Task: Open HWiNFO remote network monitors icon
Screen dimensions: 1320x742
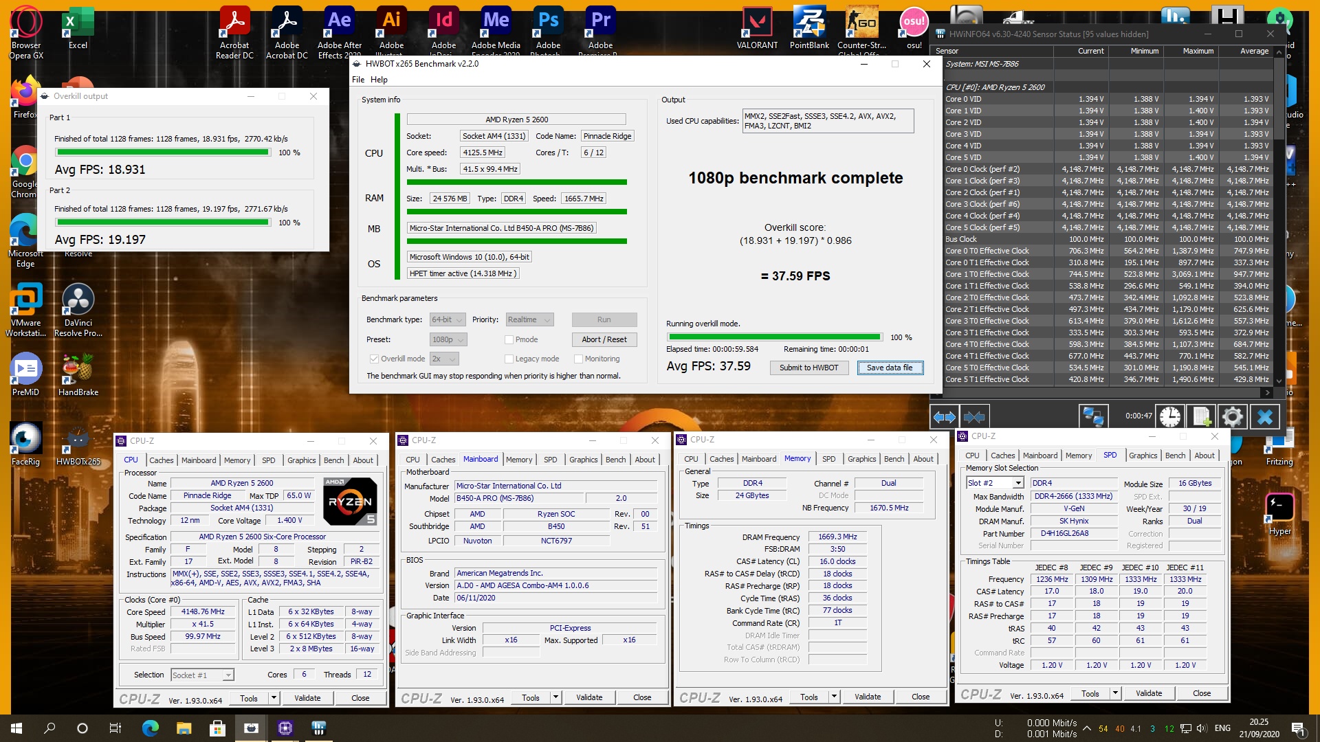Action: [x=1093, y=416]
